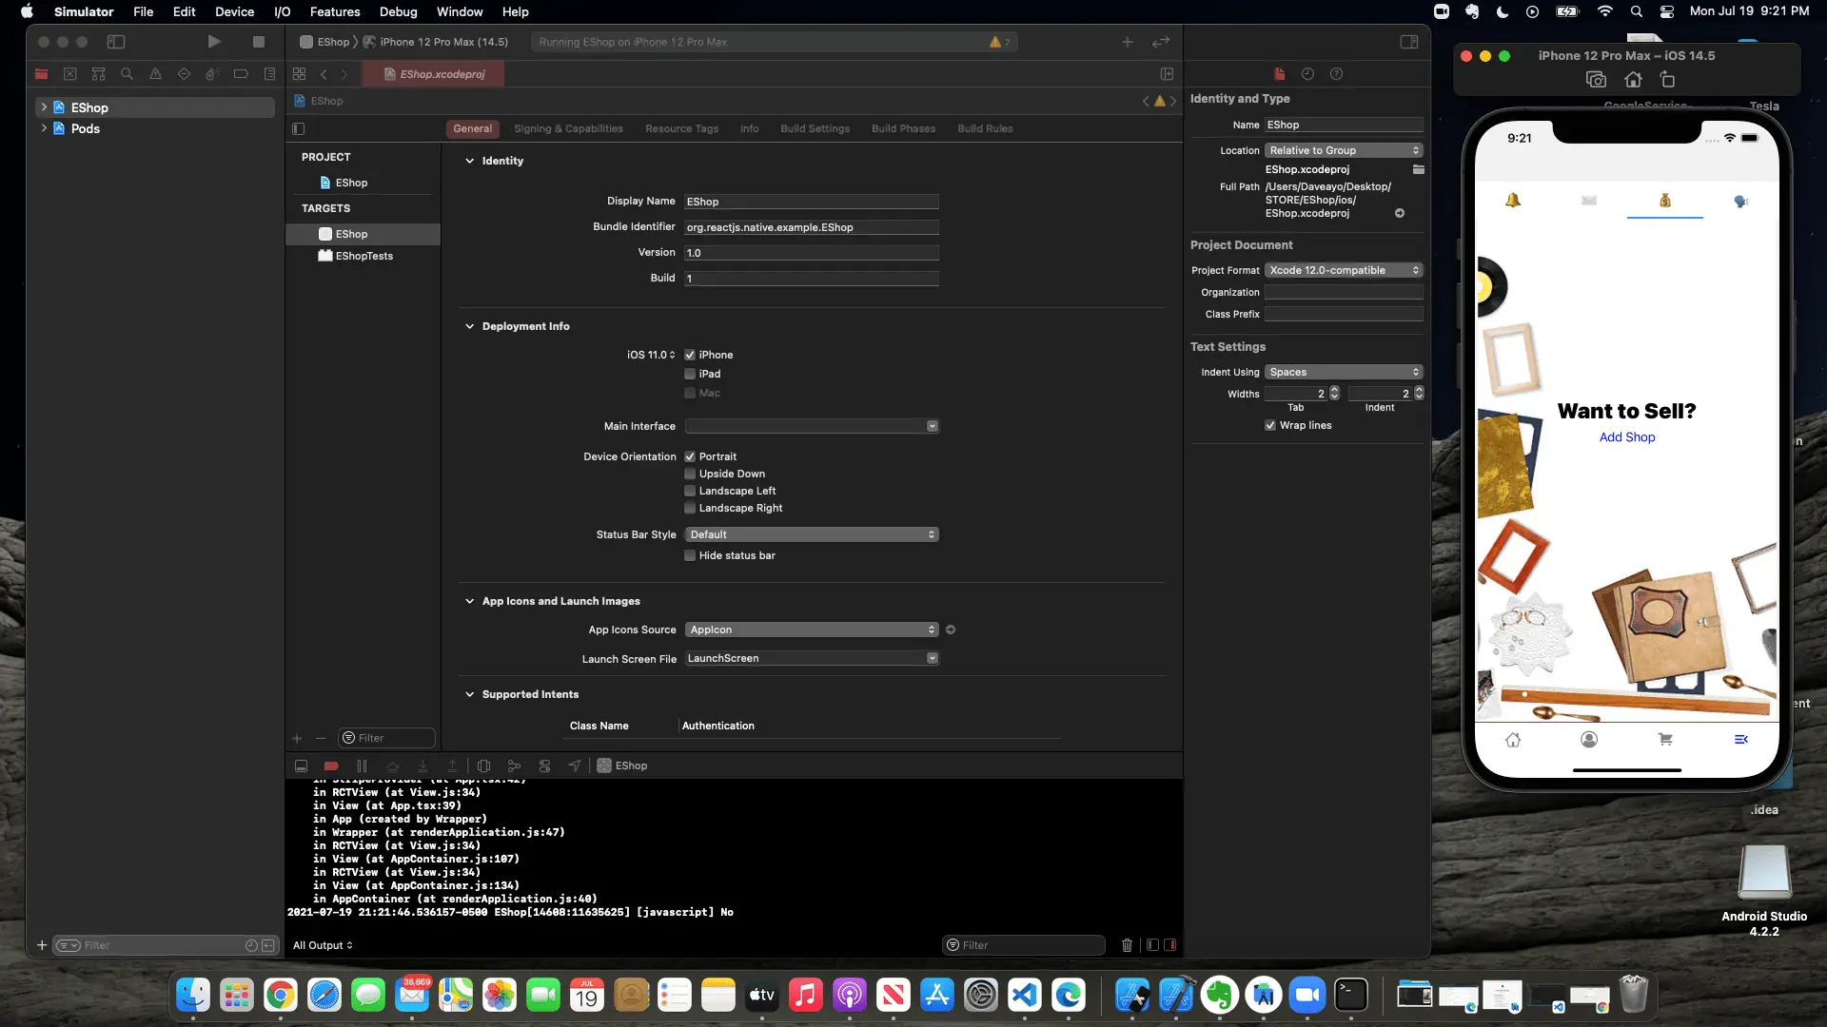Click the Stop button in Xcode toolbar

258,42
